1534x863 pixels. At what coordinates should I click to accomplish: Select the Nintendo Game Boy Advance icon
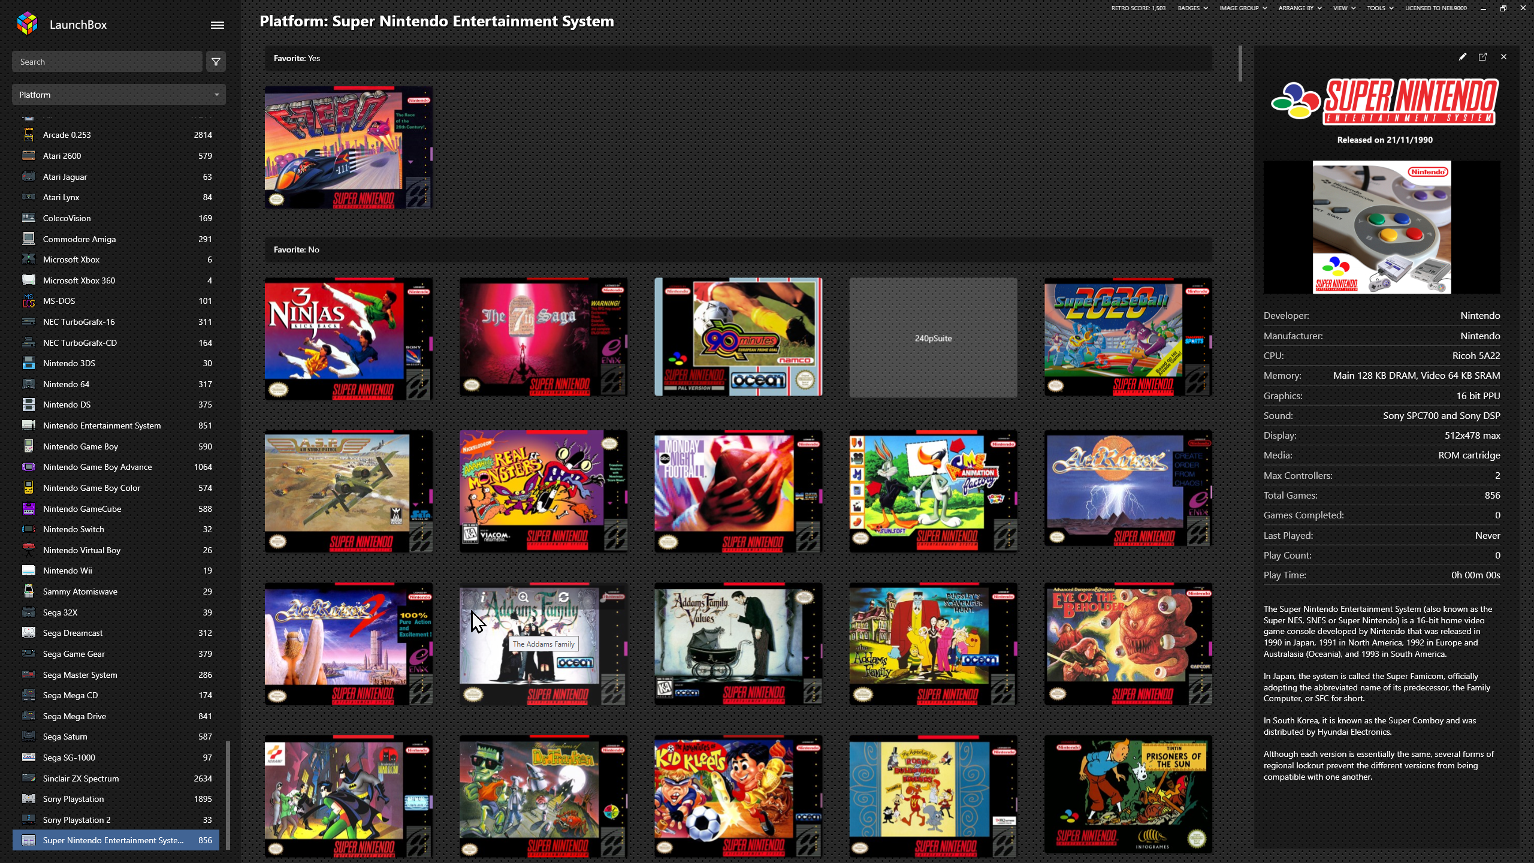[28, 467]
